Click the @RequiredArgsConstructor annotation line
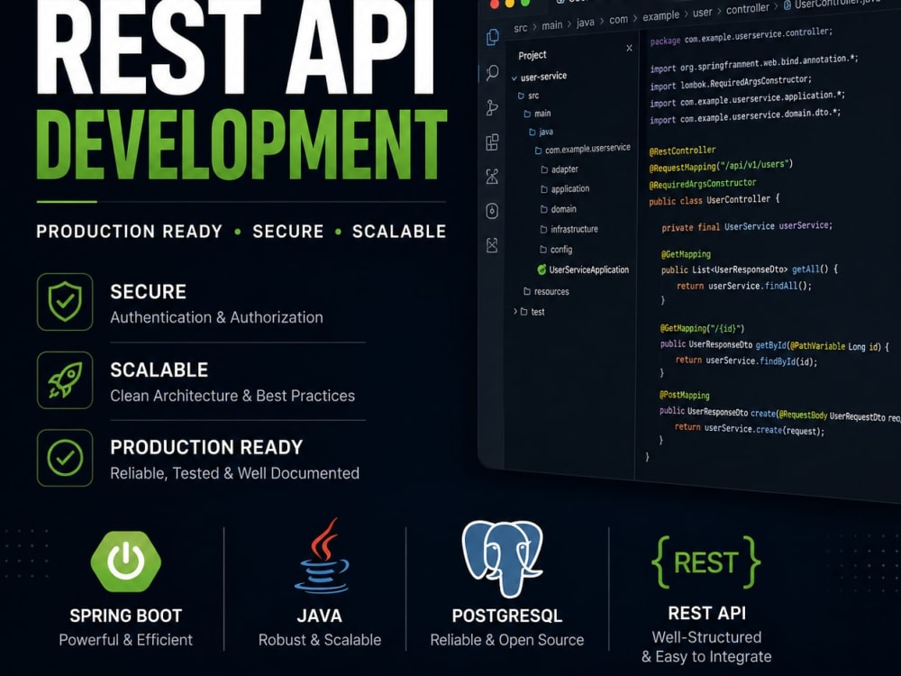The image size is (901, 676). 702,183
